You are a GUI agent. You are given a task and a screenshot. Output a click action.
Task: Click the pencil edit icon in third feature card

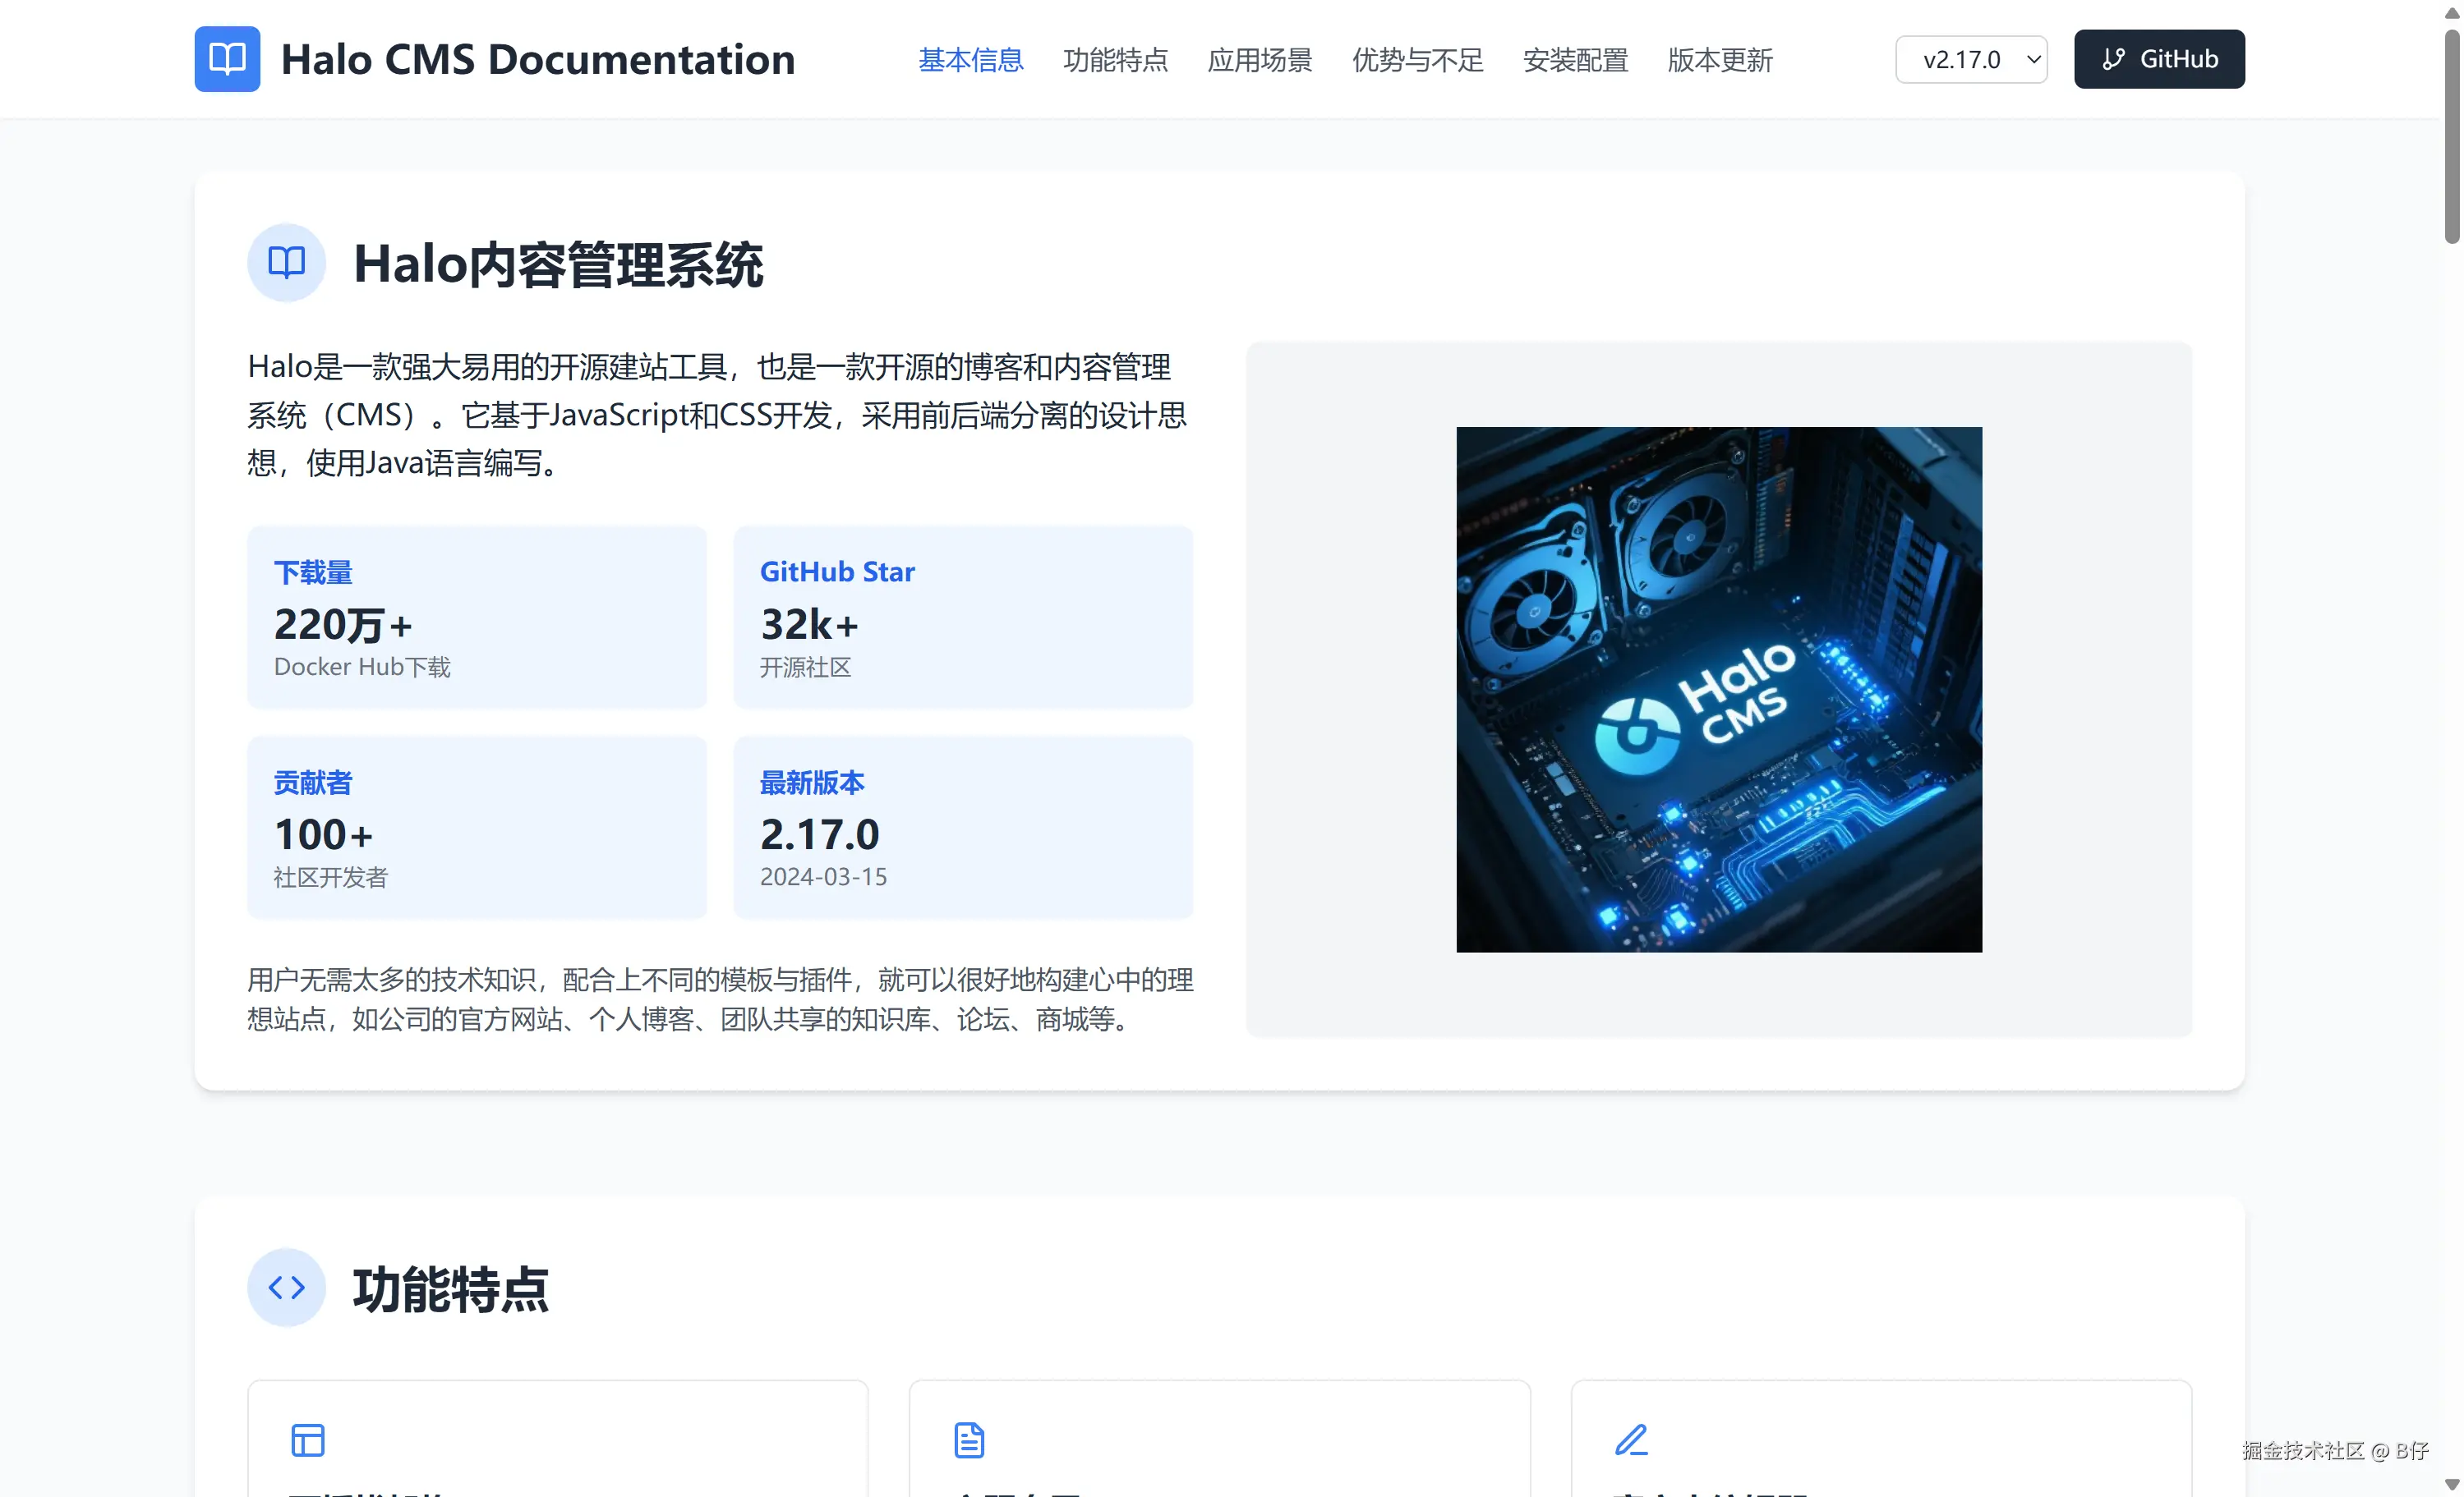[x=1631, y=1440]
